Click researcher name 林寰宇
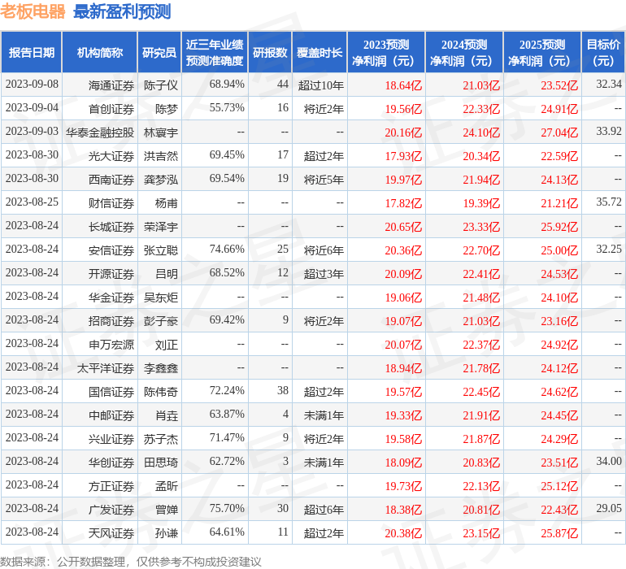This screenshot has width=626, height=569. [x=161, y=132]
